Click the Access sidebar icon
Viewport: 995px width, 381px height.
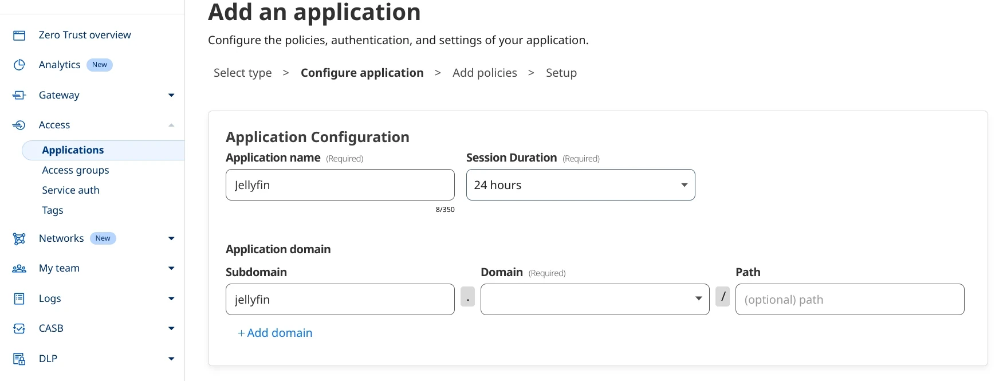click(19, 125)
